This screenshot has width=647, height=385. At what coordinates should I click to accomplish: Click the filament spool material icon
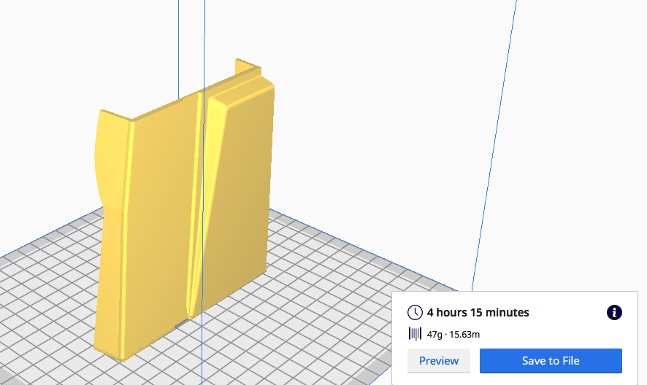point(415,334)
